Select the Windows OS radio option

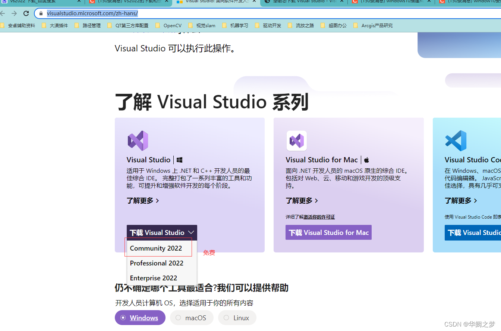pos(140,318)
